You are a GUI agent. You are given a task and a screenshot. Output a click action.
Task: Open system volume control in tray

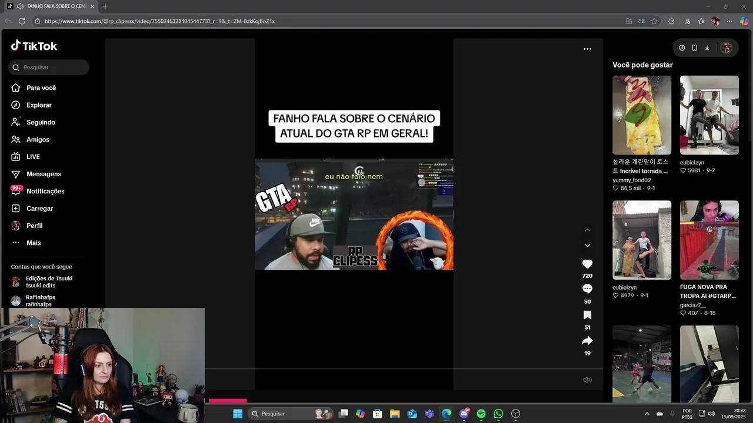pos(711,414)
